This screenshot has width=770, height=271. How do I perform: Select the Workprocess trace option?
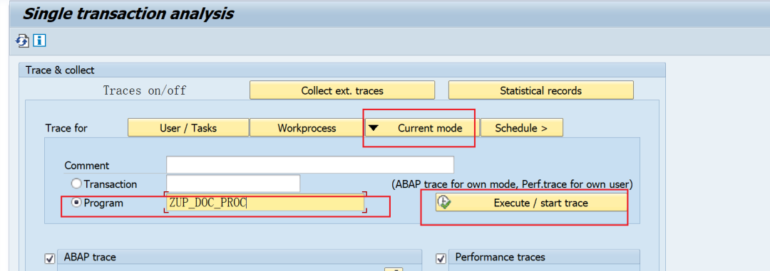(307, 128)
